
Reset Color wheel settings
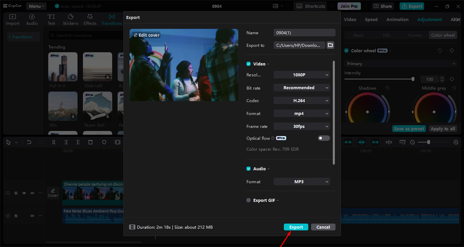click(x=440, y=51)
